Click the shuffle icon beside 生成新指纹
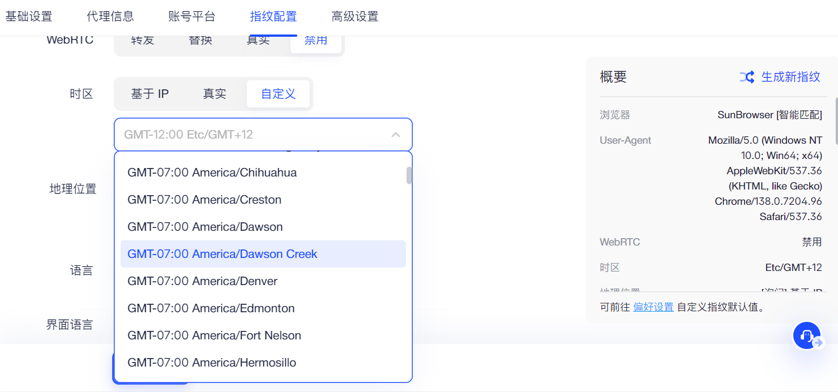This screenshot has width=838, height=392. [746, 77]
